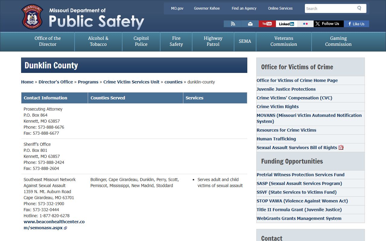
Task: Click the Facebook Like Us button
Action: [x=356, y=24]
